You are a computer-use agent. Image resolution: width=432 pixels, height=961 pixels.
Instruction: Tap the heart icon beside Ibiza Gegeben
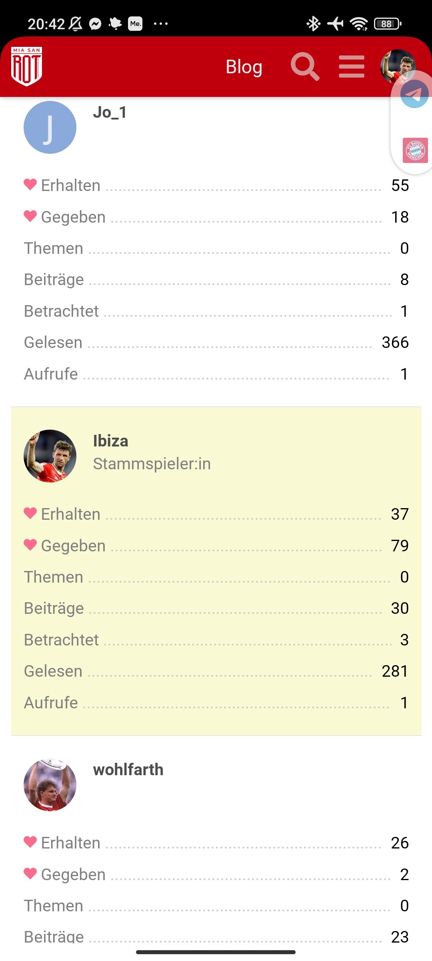(30, 545)
